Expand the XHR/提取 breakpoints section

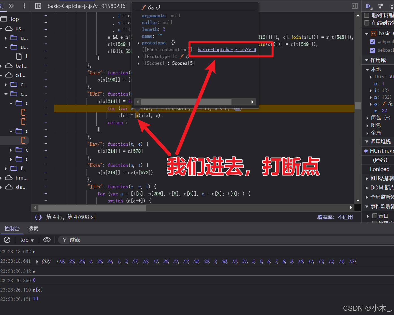pyautogui.click(x=367, y=178)
